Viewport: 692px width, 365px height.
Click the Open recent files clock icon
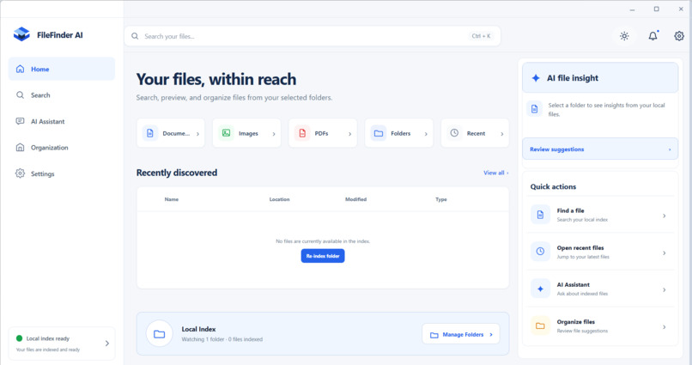tap(540, 252)
